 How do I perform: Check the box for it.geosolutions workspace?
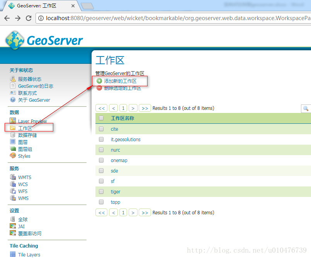coord(101,139)
